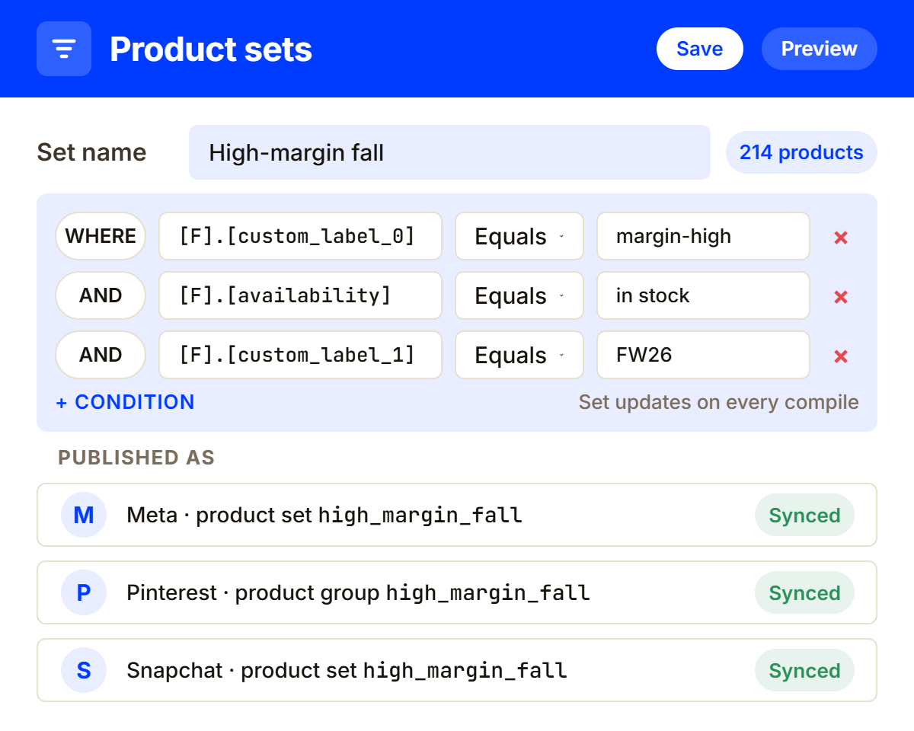Click the Product sets title
This screenshot has height=731, width=914.
(x=211, y=49)
